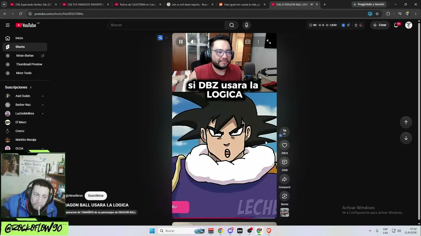
Task: Open Discord from the taskbar
Action: [x=230, y=231]
